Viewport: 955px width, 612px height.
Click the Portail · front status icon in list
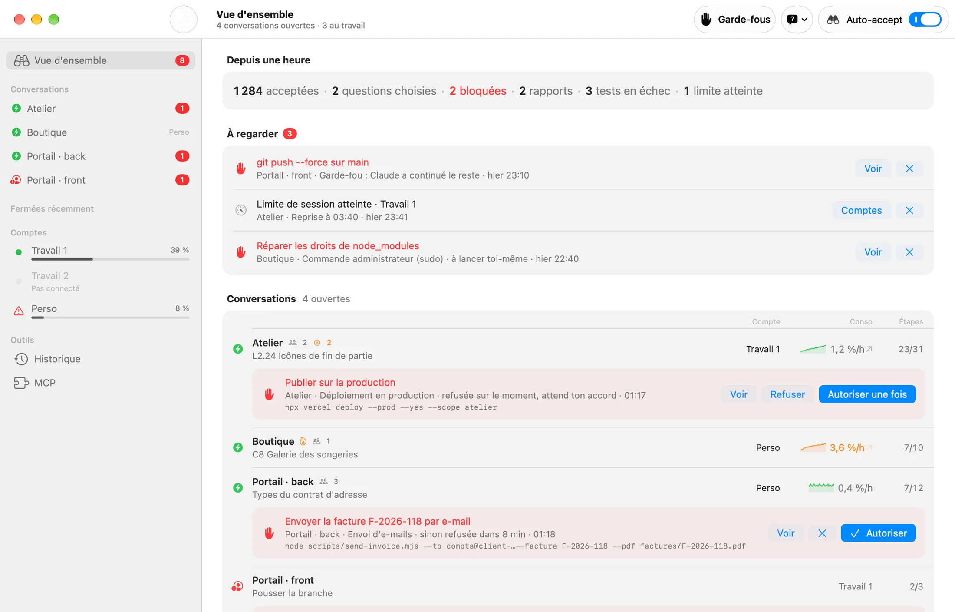[x=237, y=586]
